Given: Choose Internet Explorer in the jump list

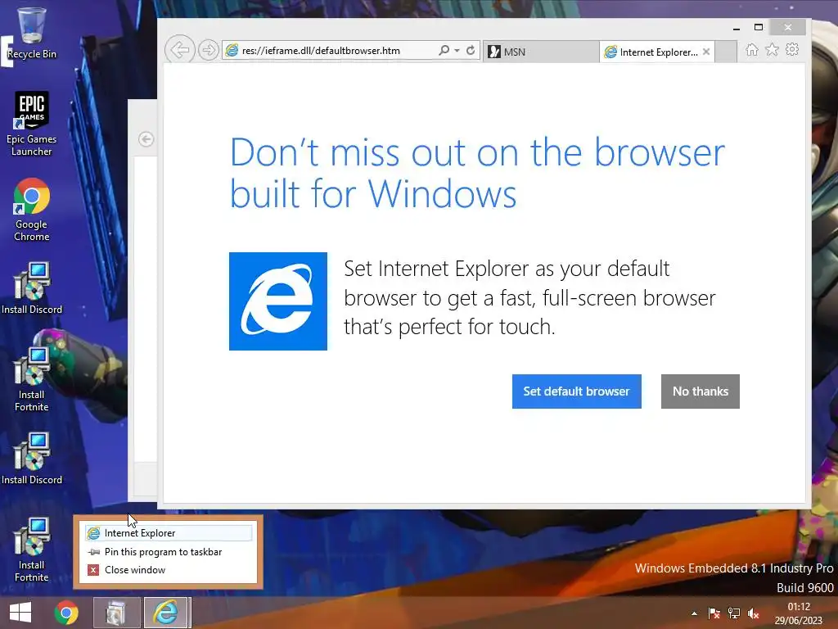Looking at the screenshot, I should click(169, 532).
